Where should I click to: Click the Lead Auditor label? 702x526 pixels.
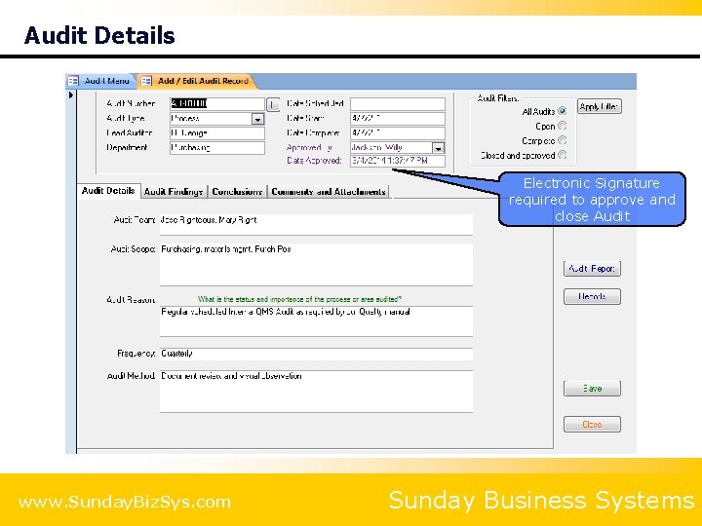130,132
